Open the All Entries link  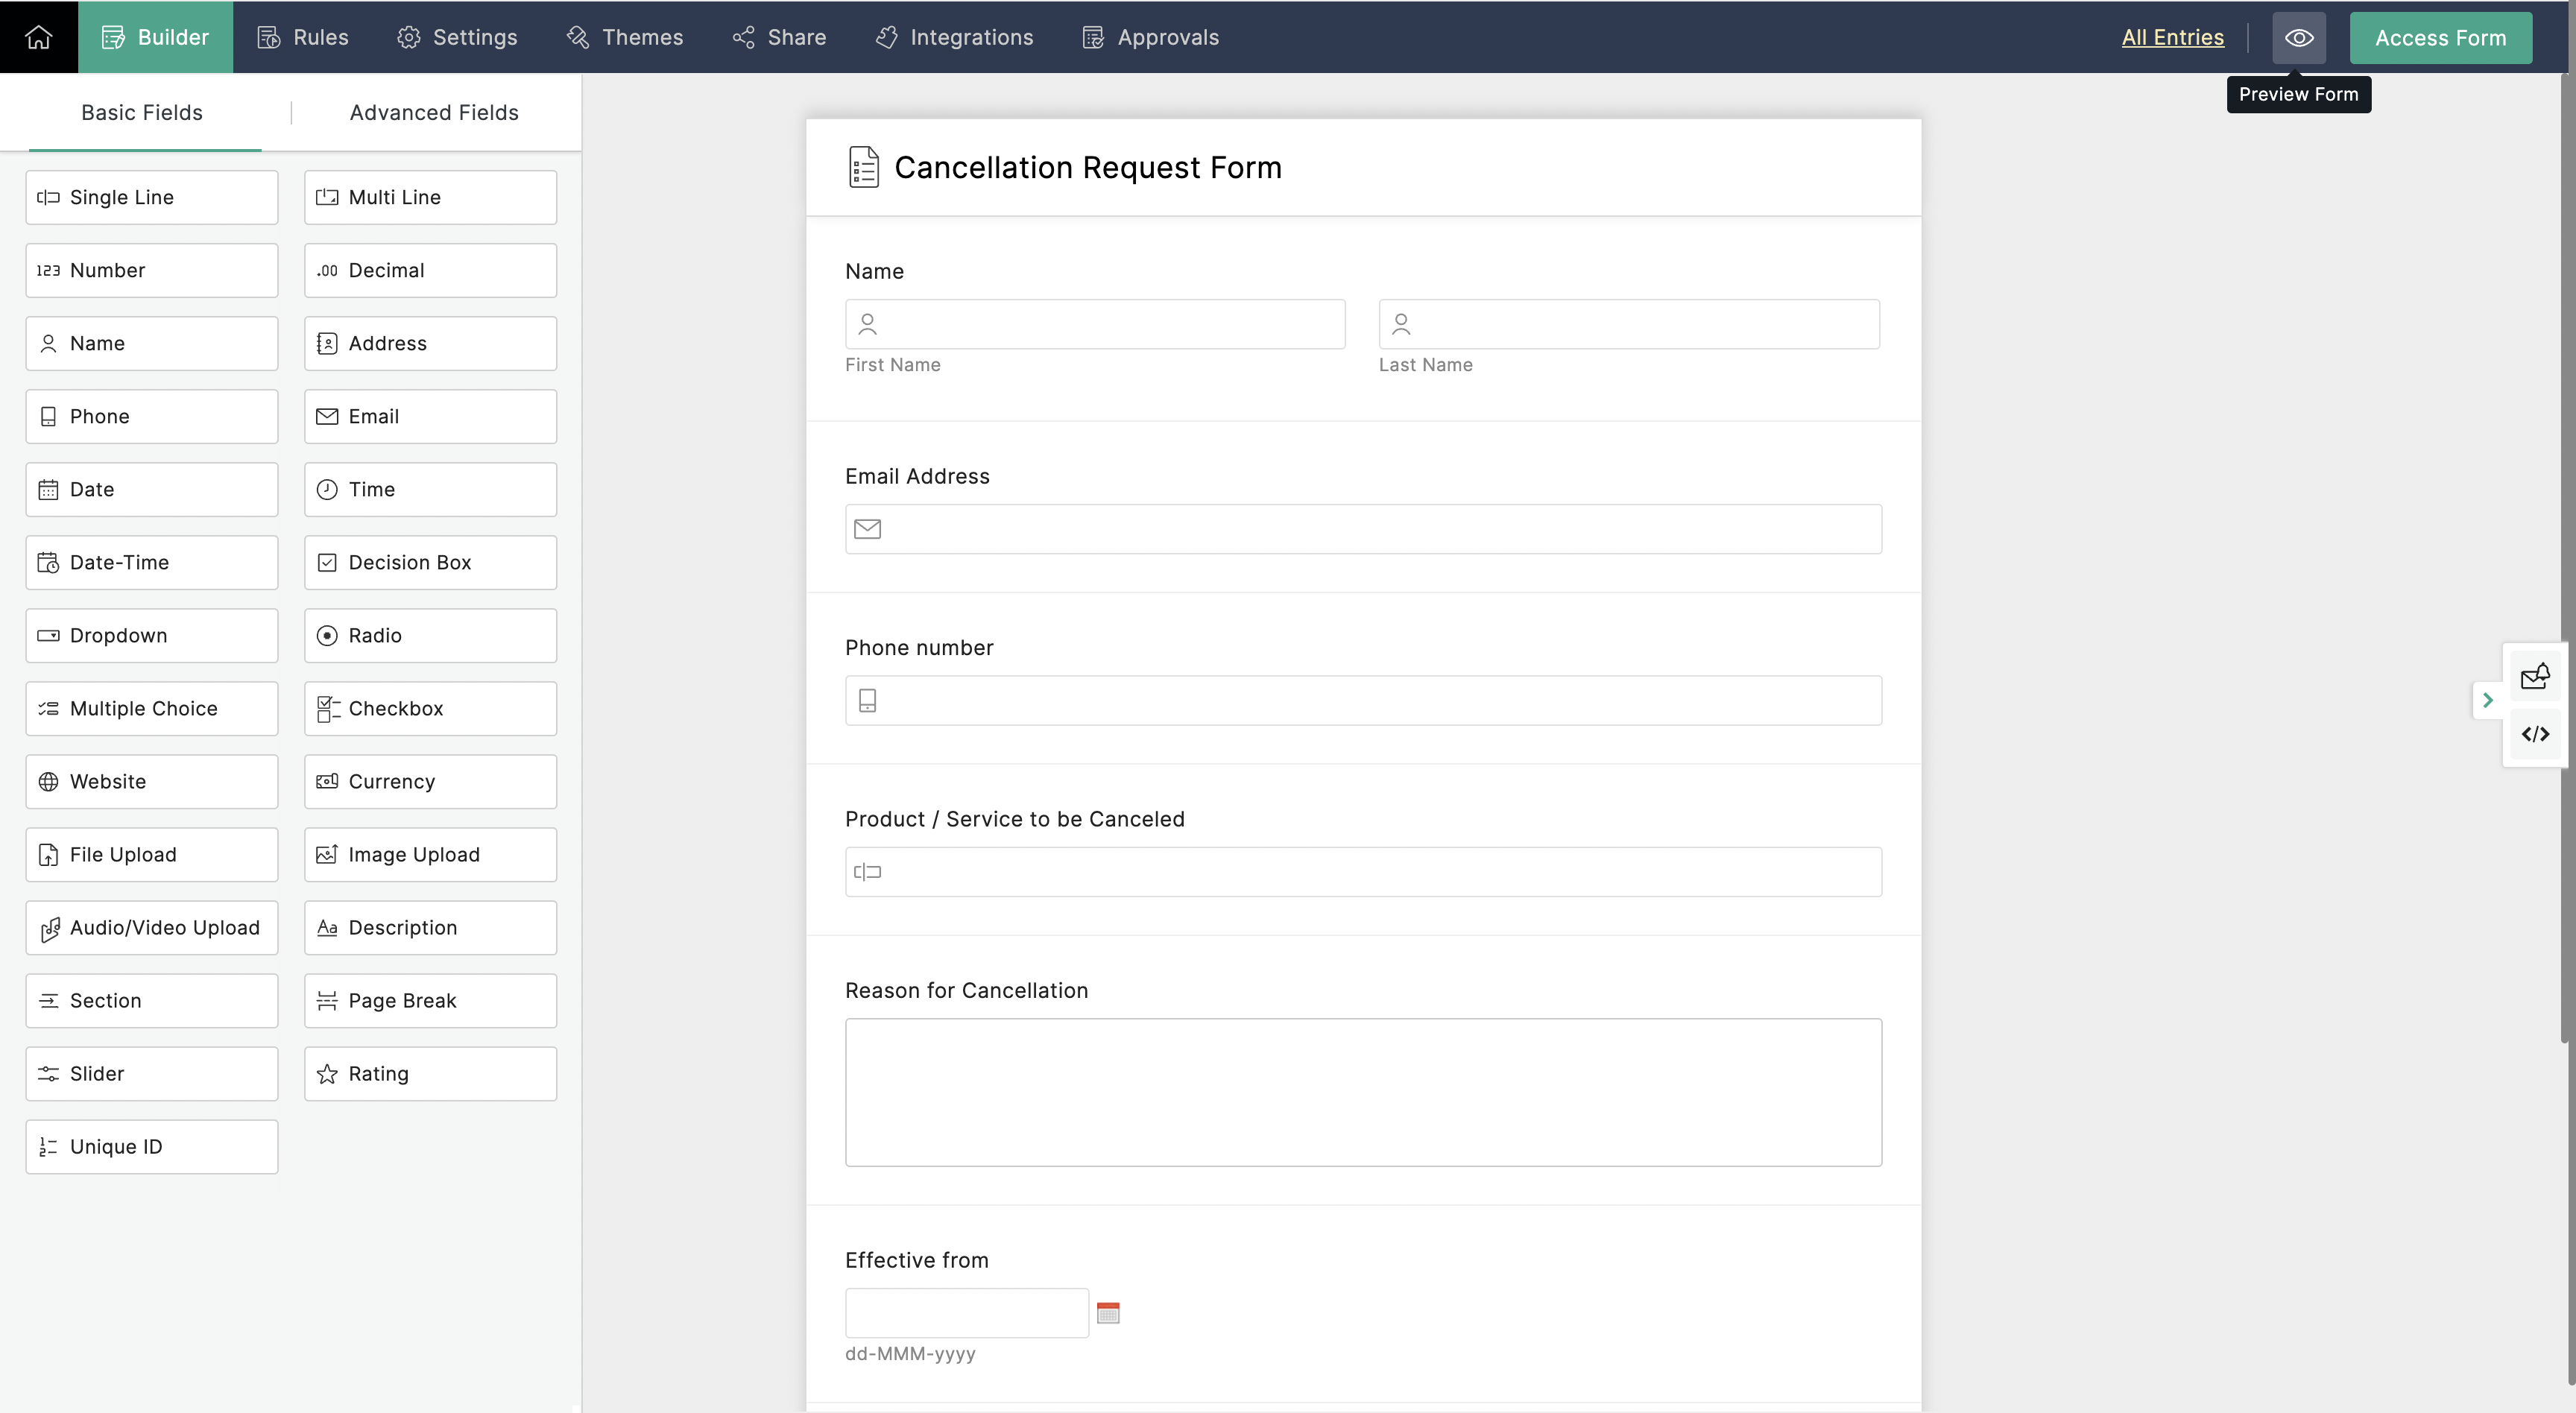2172,37
